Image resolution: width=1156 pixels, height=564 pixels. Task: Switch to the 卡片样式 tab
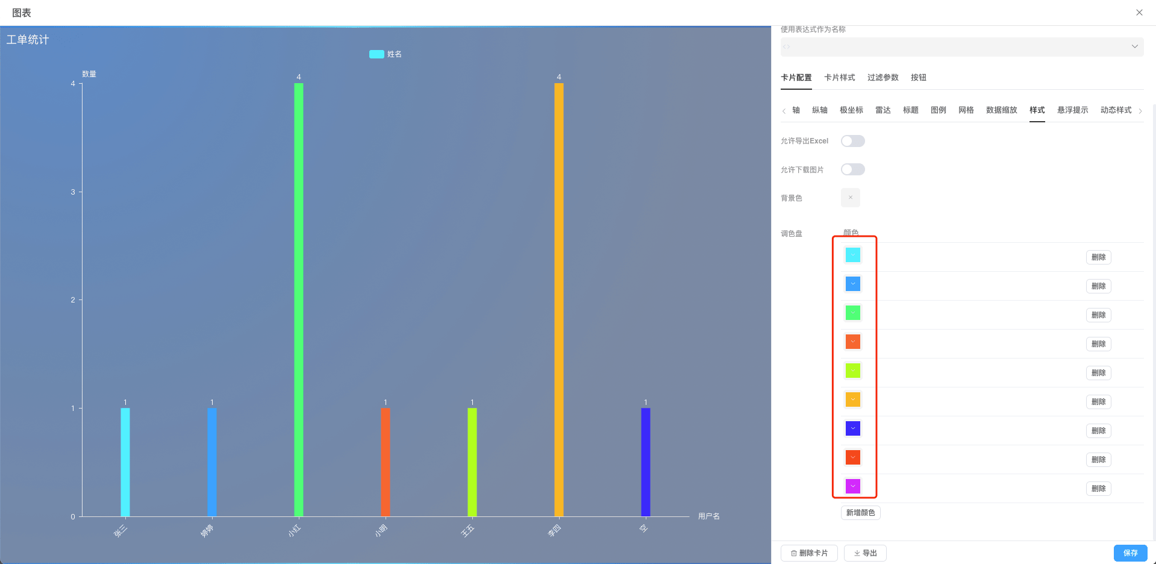pos(839,78)
